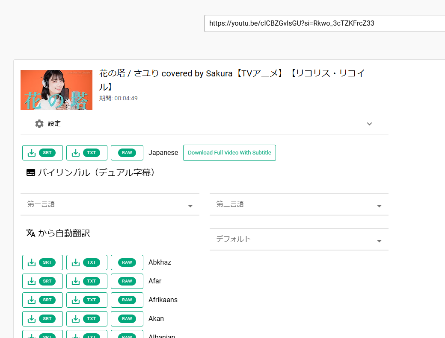Open the 第二言語 second language dropdown
This screenshot has height=338, width=445.
point(299,204)
